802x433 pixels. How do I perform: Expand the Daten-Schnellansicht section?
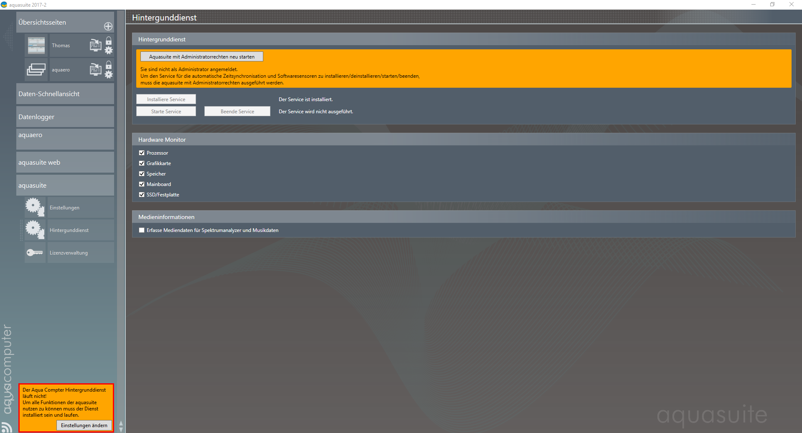(65, 94)
